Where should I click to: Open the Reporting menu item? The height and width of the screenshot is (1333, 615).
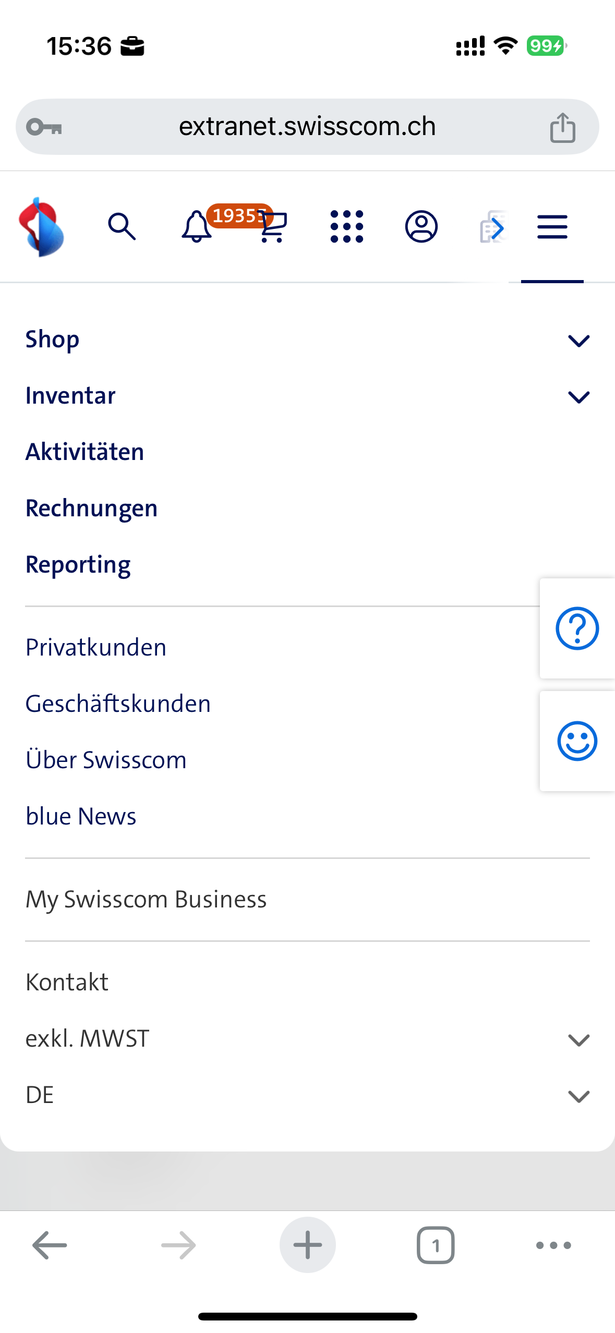78,565
